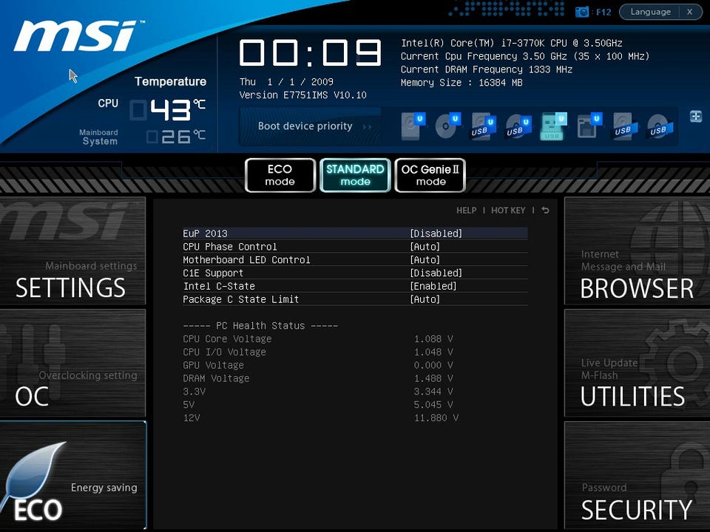Image resolution: width=710 pixels, height=532 pixels.
Task: Click the date Thu 1 / 1 / 2009
Action: pos(287,82)
